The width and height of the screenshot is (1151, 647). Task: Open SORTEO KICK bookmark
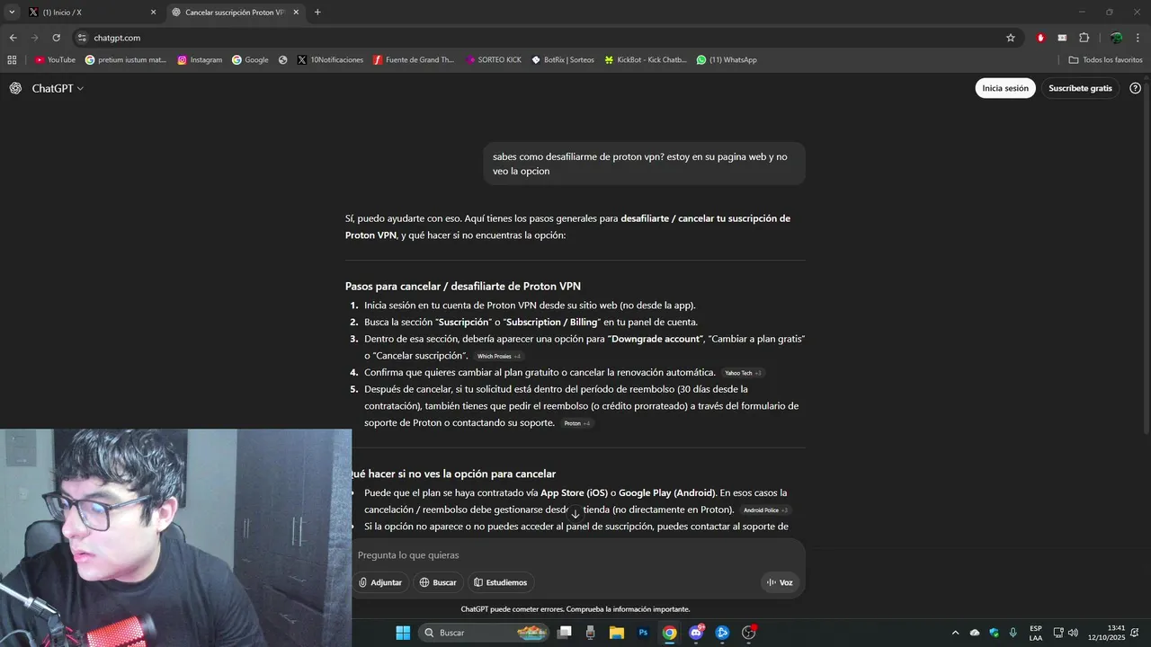tap(494, 60)
